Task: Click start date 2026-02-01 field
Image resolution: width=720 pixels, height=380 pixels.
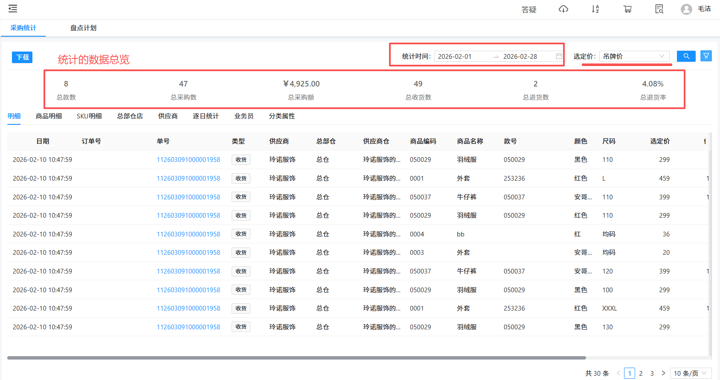Action: (x=455, y=56)
